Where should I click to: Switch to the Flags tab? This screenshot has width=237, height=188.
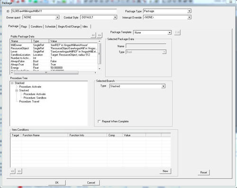click(x=24, y=27)
